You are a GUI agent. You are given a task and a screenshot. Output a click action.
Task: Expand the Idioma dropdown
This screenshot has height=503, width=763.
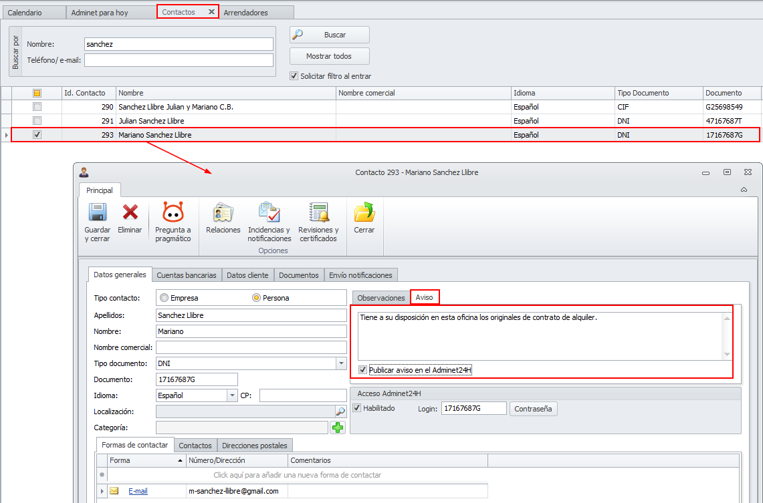[232, 395]
